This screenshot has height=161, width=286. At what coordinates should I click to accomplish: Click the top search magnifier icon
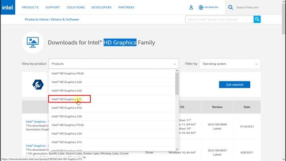231,7
